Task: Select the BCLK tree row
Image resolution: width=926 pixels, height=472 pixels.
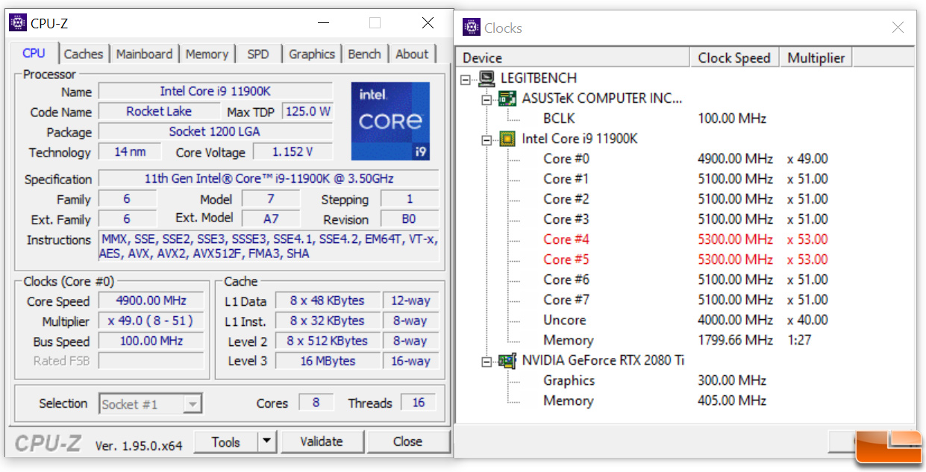Action: coord(559,118)
